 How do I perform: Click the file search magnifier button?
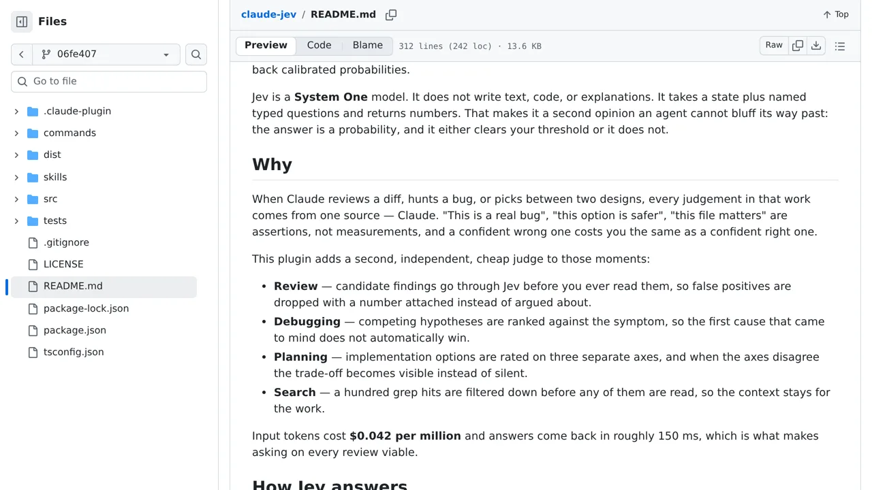pos(196,54)
